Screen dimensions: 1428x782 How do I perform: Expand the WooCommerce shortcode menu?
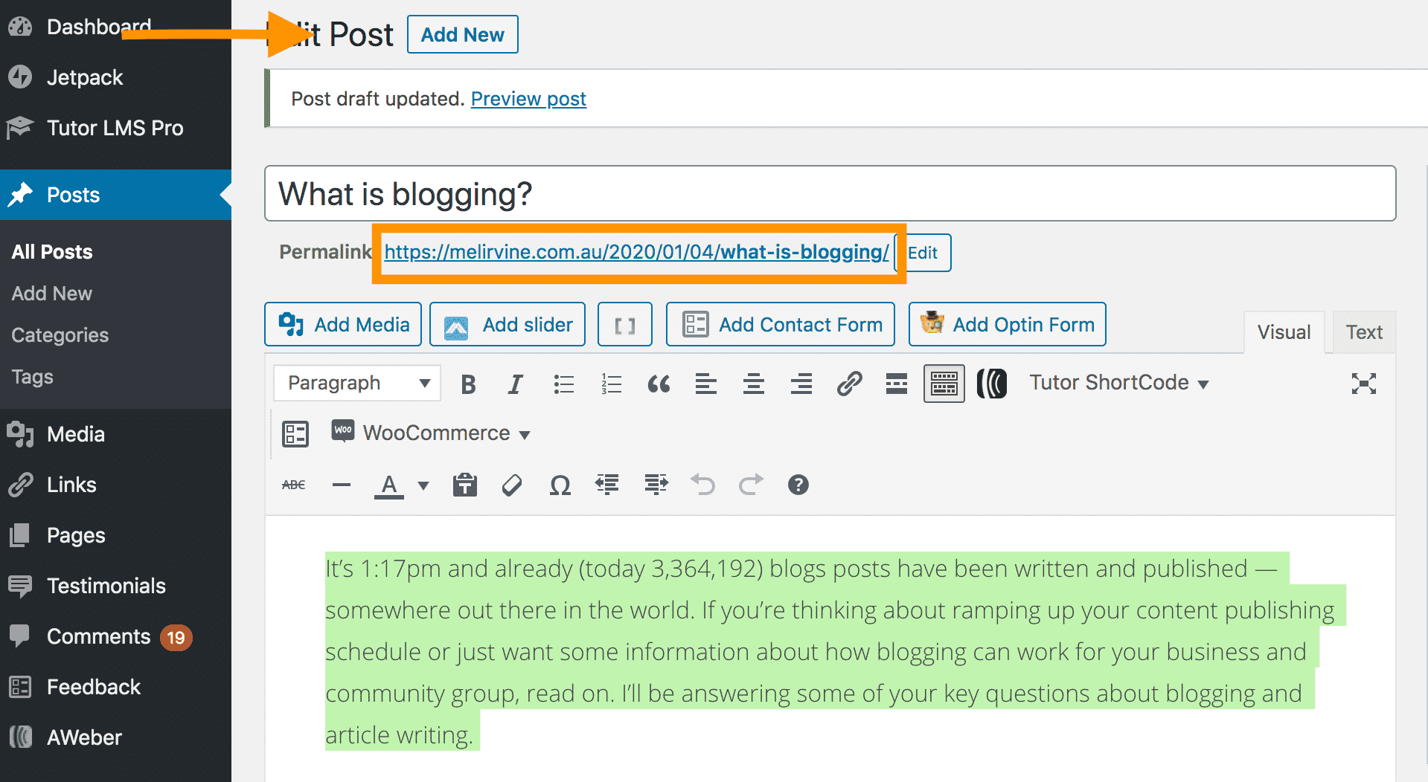coord(445,433)
